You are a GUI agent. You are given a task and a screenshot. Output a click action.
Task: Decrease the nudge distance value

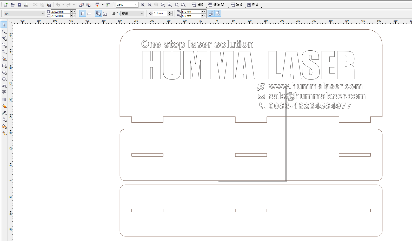(170, 15)
